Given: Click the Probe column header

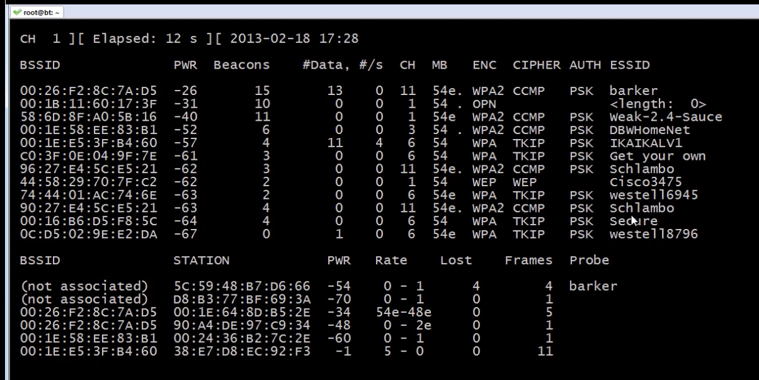Looking at the screenshot, I should (589, 260).
